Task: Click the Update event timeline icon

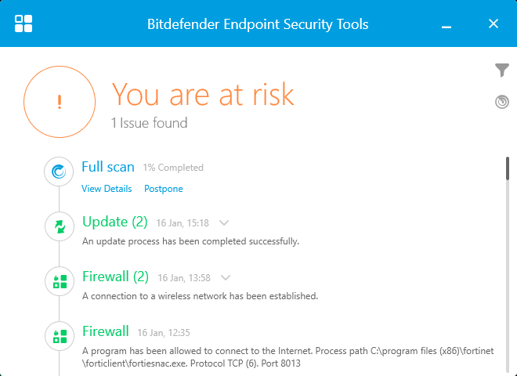Action: tap(60, 226)
